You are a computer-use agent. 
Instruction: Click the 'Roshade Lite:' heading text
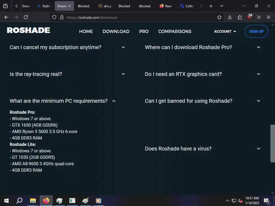[x=23, y=144]
